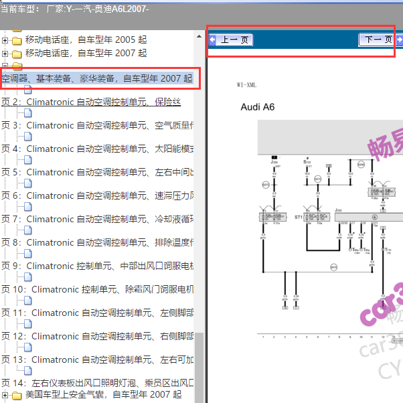Click right arrow icon beside 下一页
403x403 pixels.
coord(400,40)
